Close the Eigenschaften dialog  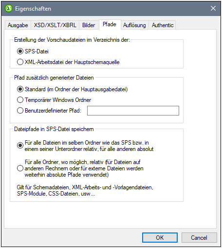(x=213, y=8)
